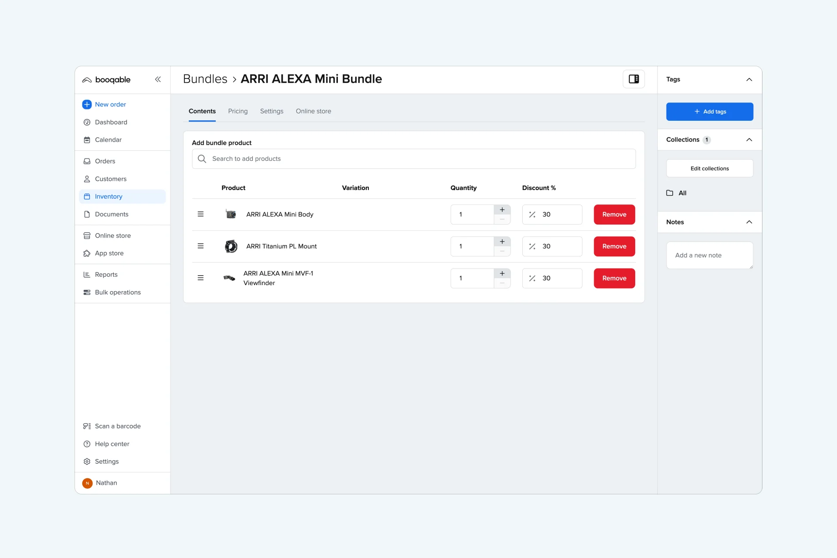This screenshot has width=837, height=558.
Task: Click ARRI ALEXA Mini Body thumbnail
Action: (231, 214)
